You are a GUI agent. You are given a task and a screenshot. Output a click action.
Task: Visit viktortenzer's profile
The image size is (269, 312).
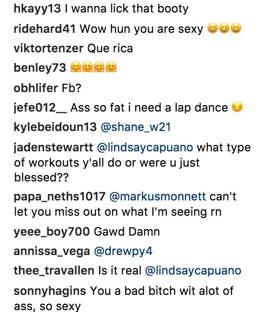tap(48, 48)
